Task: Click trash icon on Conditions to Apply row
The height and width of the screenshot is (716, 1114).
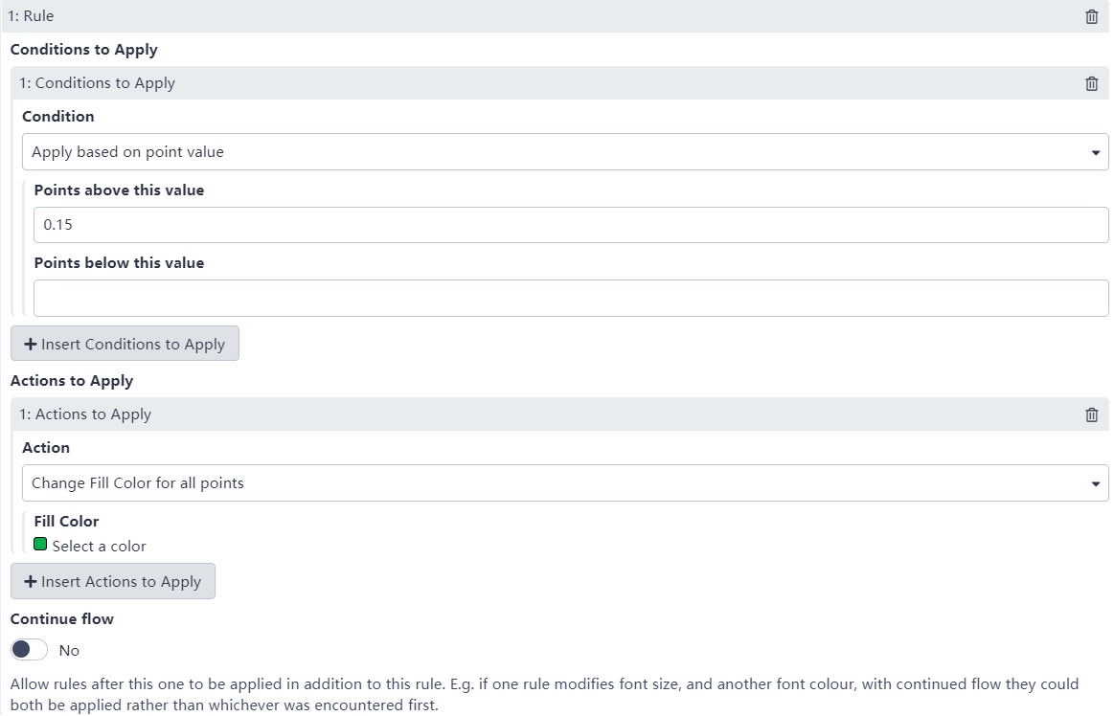Action: pyautogui.click(x=1091, y=83)
